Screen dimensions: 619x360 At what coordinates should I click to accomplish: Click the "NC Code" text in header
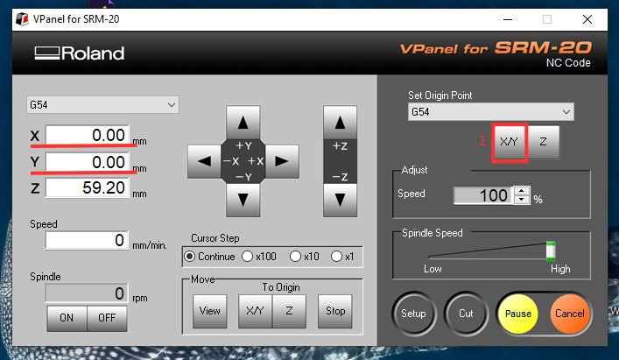[x=568, y=63]
